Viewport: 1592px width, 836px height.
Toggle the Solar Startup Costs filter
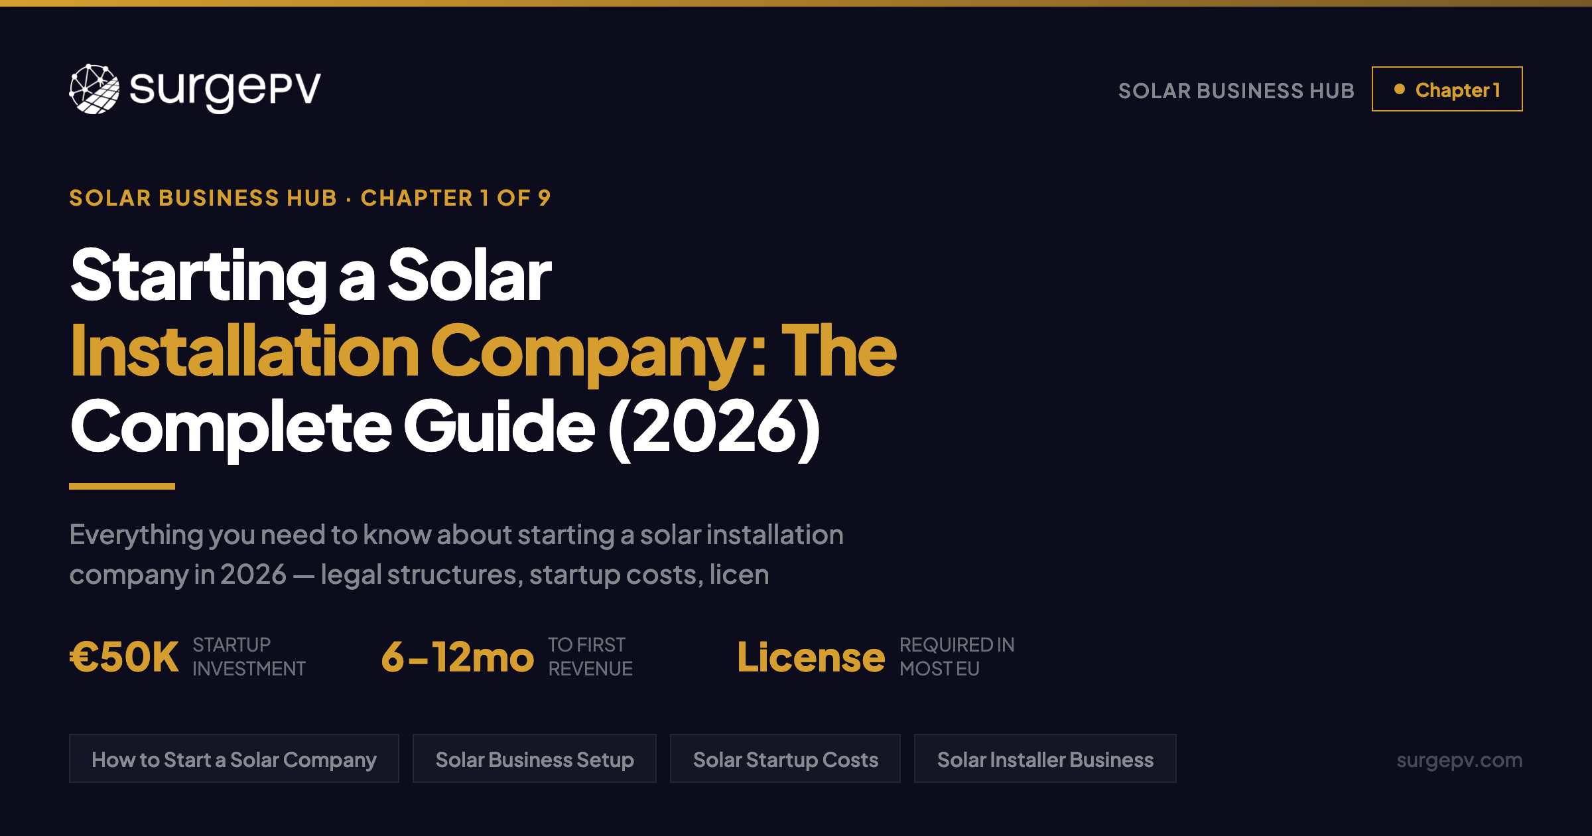pos(785,759)
